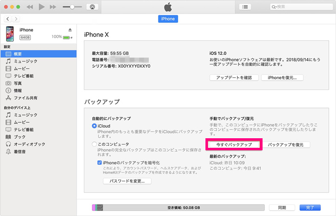Open オーディオブック in the sidebar
Viewport: 336px width, 216px height.
38,144
